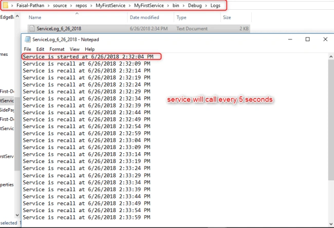Click repos in the breadcrumb path

click(81, 6)
